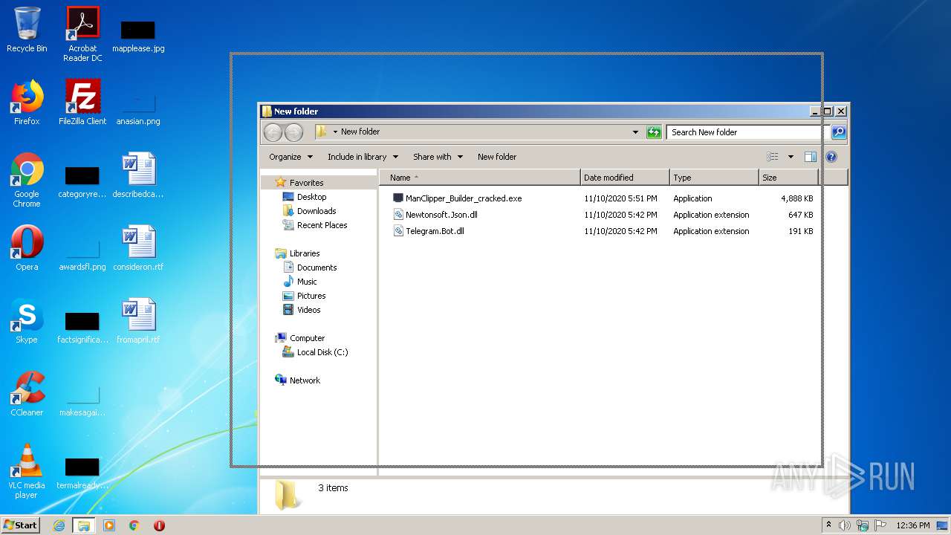Select the describedca... Word document icon
Viewport: 951px width, 535px height.
click(x=138, y=175)
